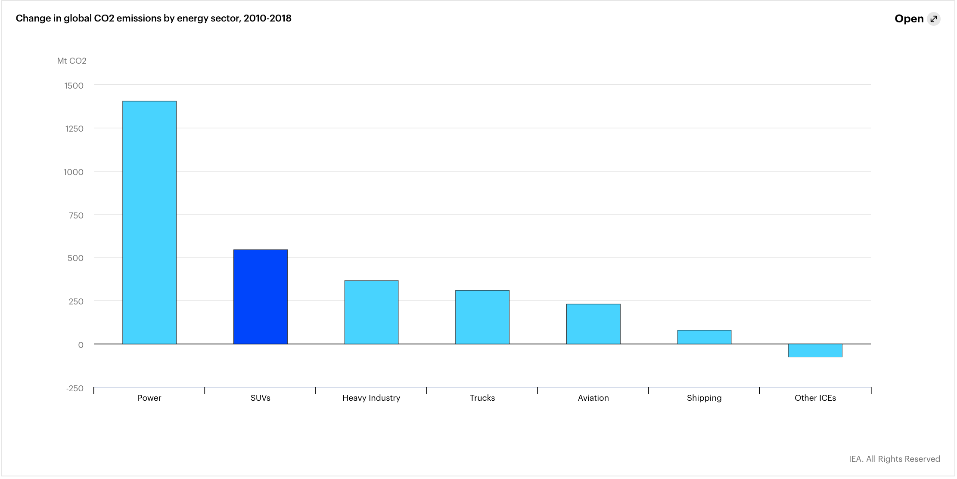Click the Heavy Industry axis label
The height and width of the screenshot is (479, 957).
click(x=371, y=398)
